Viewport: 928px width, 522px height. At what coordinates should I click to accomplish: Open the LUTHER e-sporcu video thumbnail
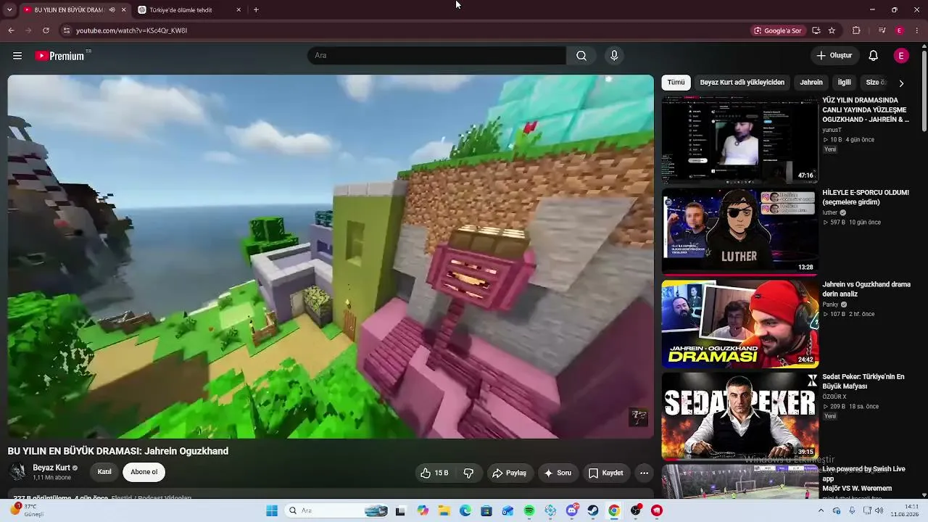739,231
